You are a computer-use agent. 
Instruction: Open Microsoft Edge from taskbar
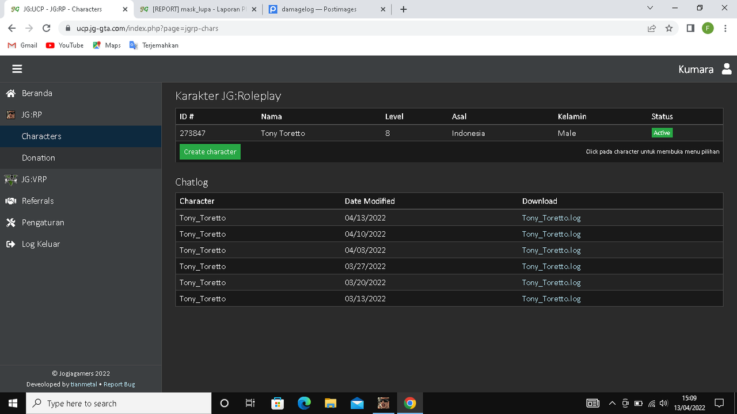(304, 403)
